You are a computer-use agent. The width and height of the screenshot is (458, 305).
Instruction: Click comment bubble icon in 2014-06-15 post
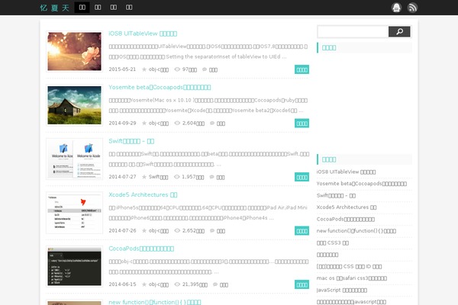[x=215, y=284]
